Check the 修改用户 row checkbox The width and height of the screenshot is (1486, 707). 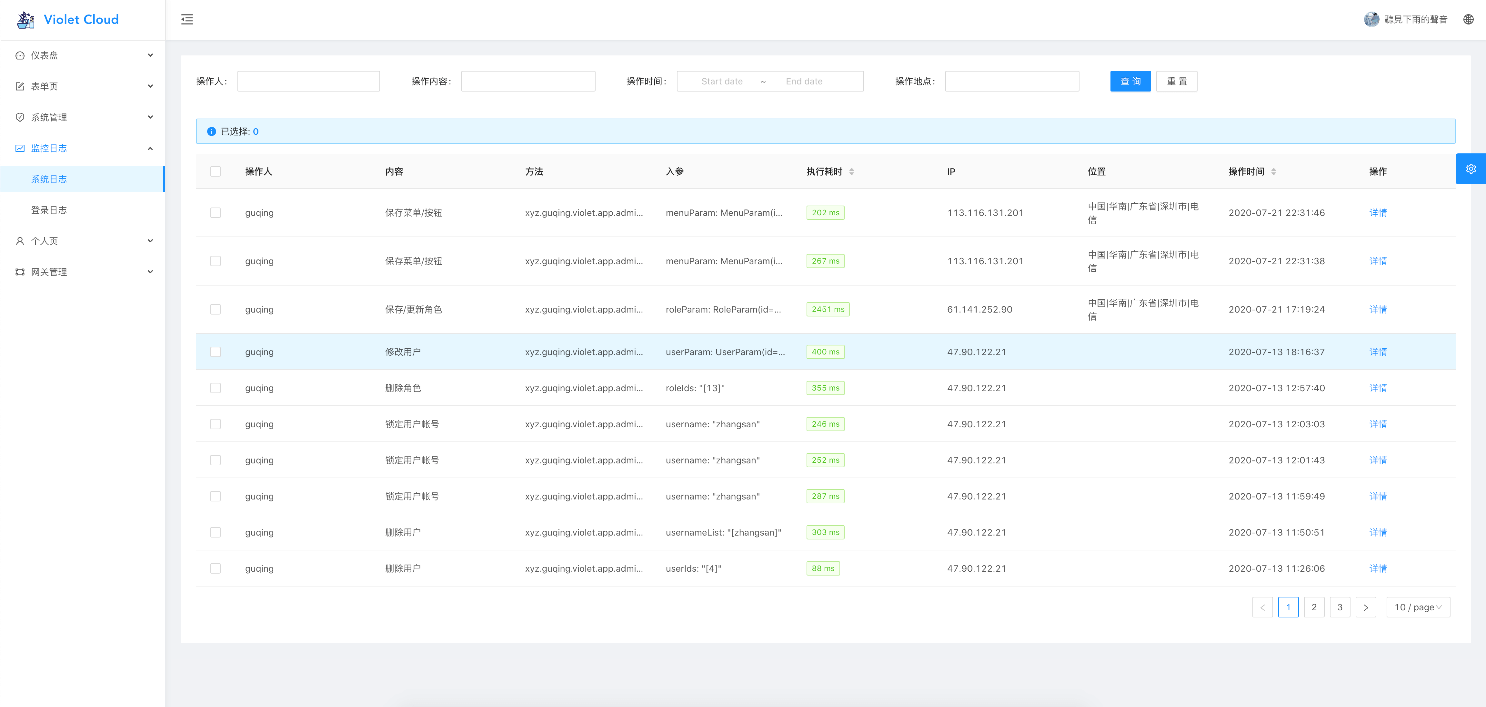click(215, 352)
